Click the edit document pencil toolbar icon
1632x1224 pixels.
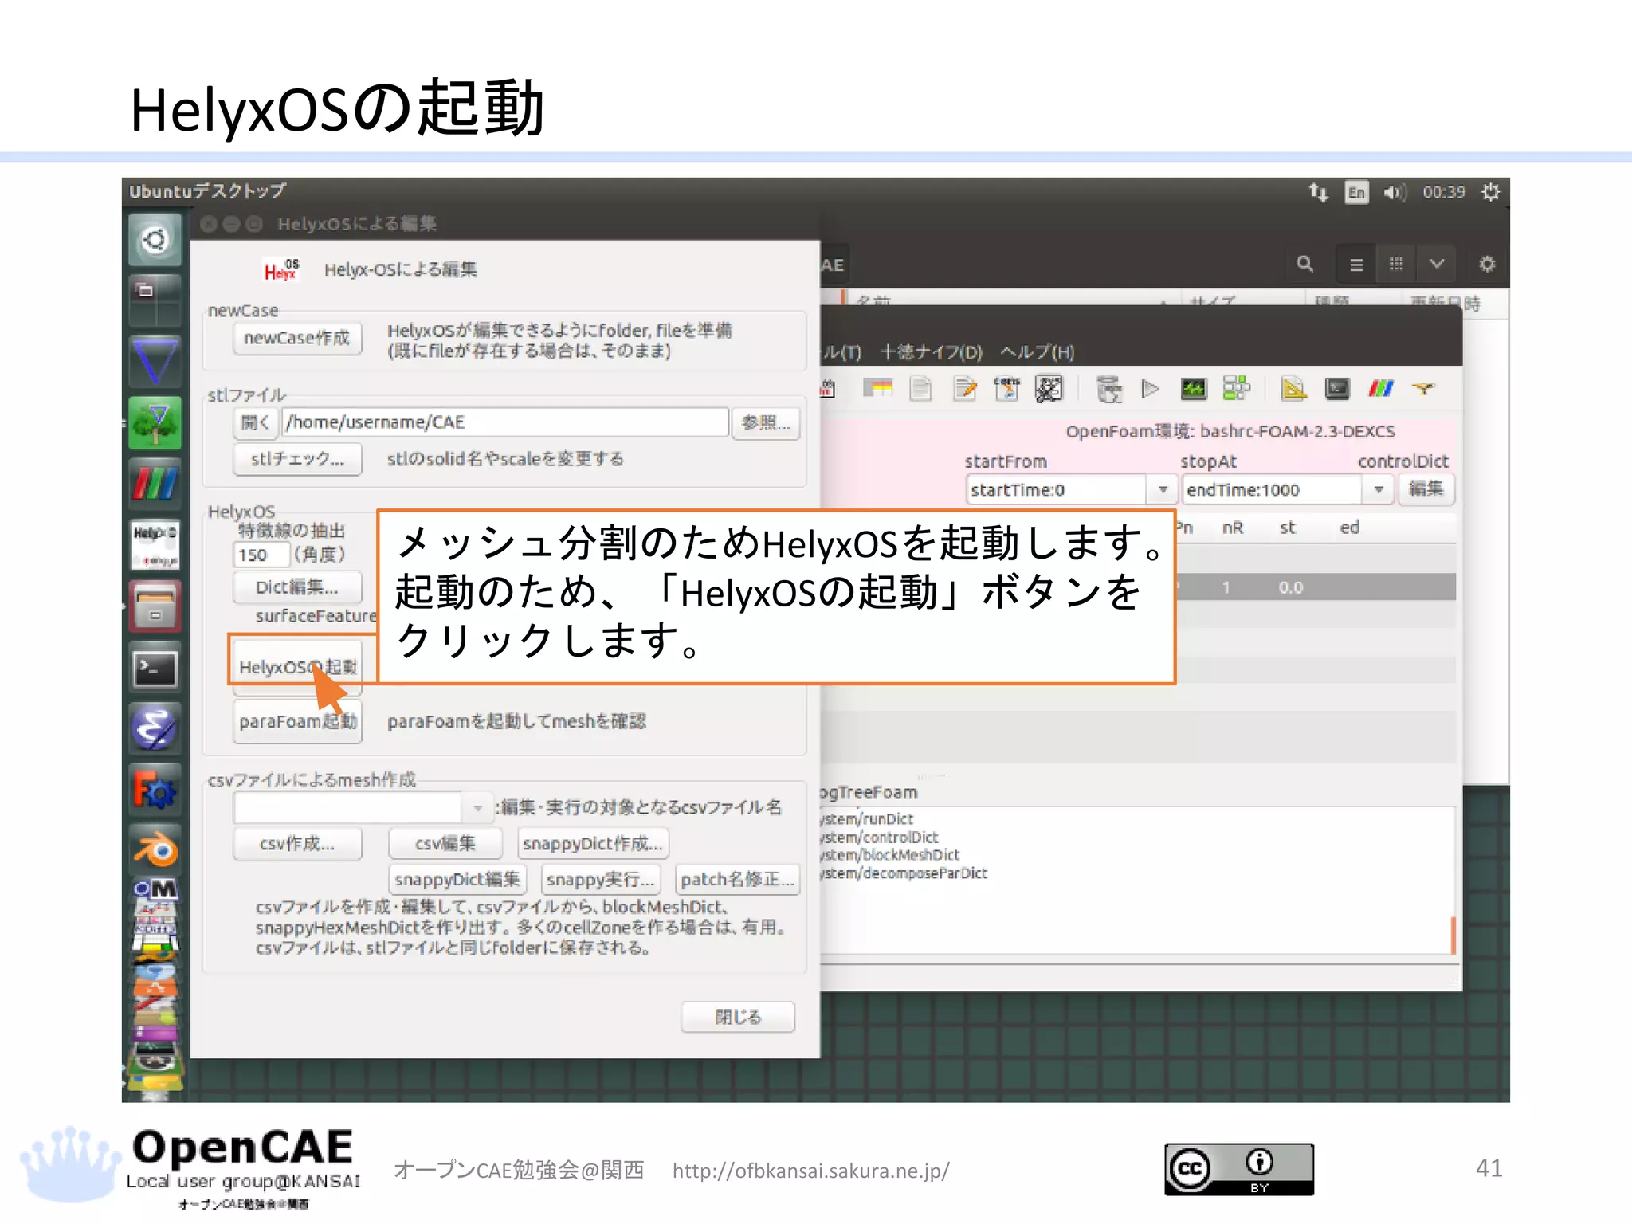(964, 389)
